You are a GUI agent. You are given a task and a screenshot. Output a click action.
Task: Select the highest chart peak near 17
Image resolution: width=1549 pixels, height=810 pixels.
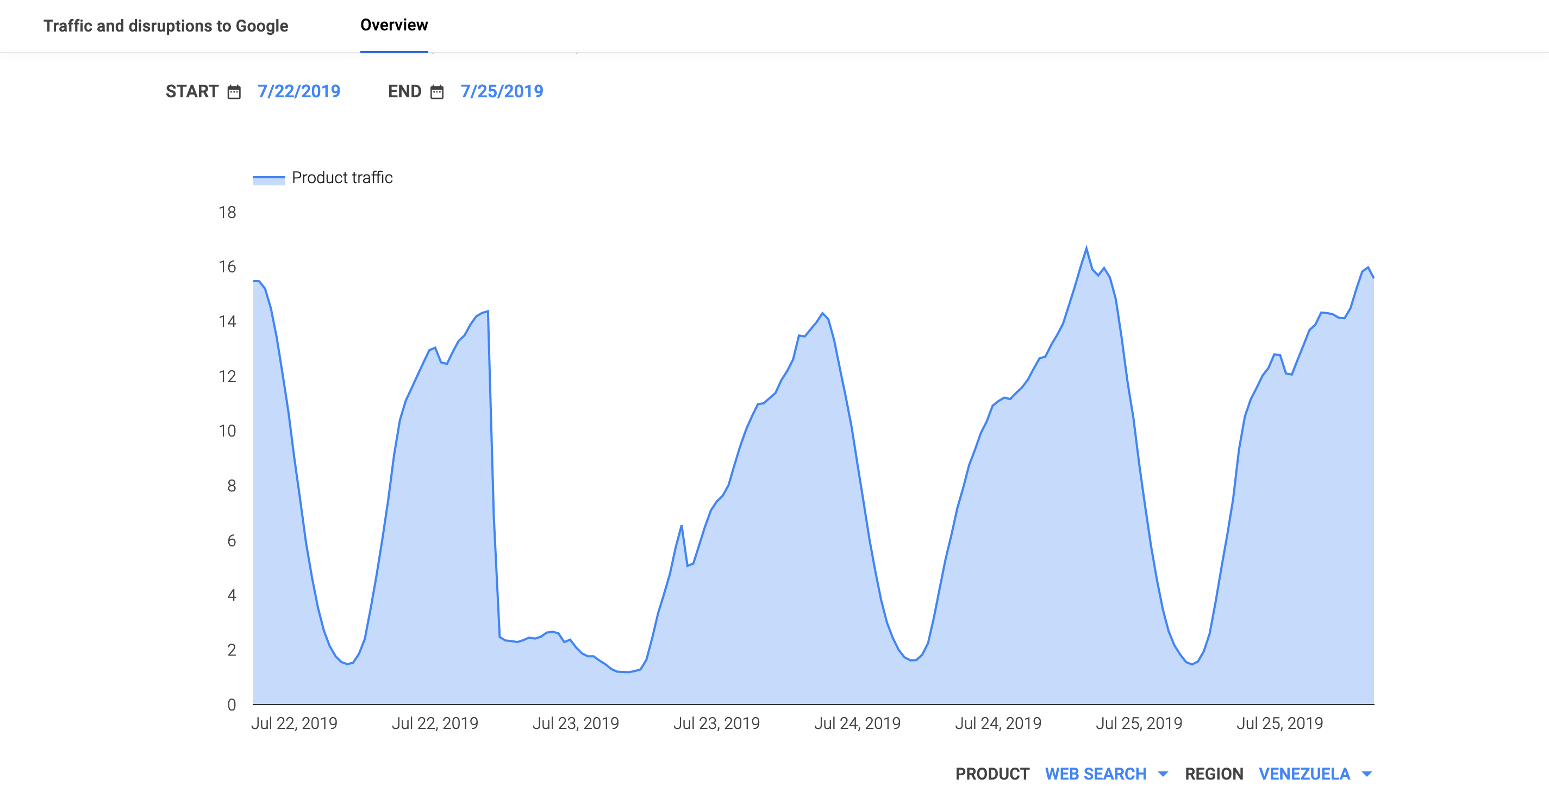pyautogui.click(x=1086, y=248)
